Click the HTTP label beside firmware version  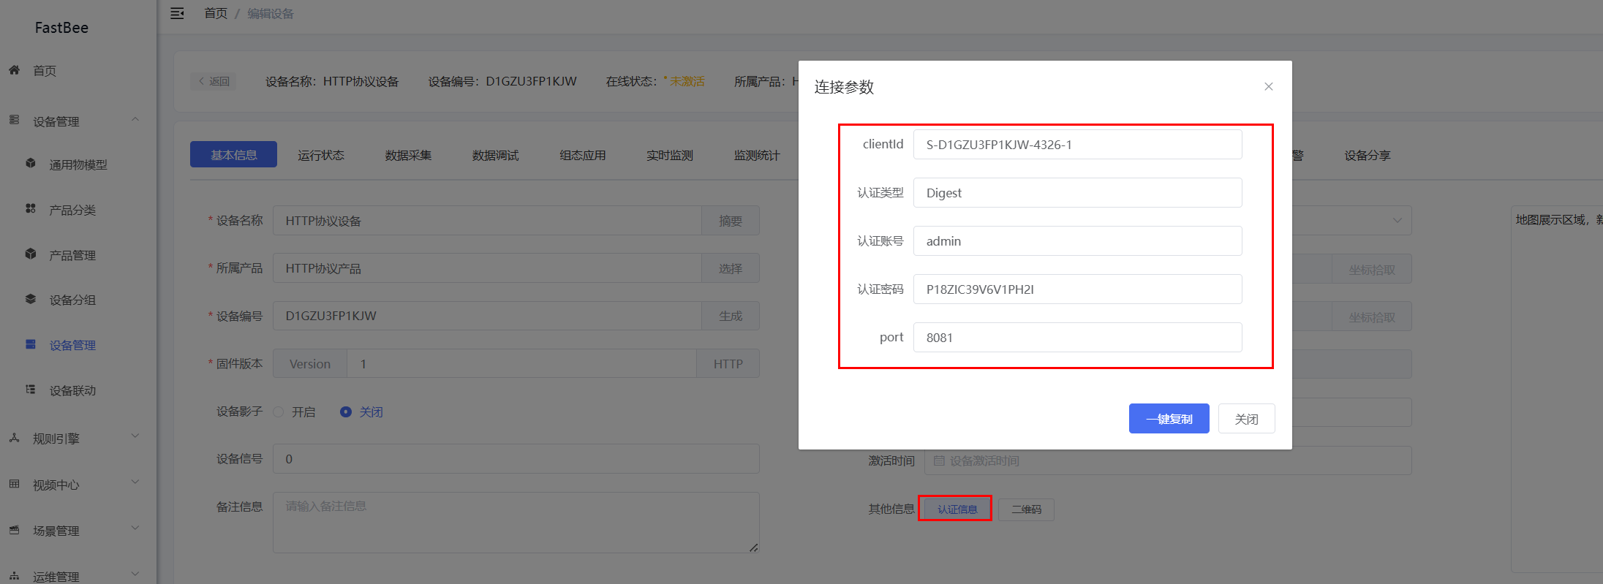point(728,363)
